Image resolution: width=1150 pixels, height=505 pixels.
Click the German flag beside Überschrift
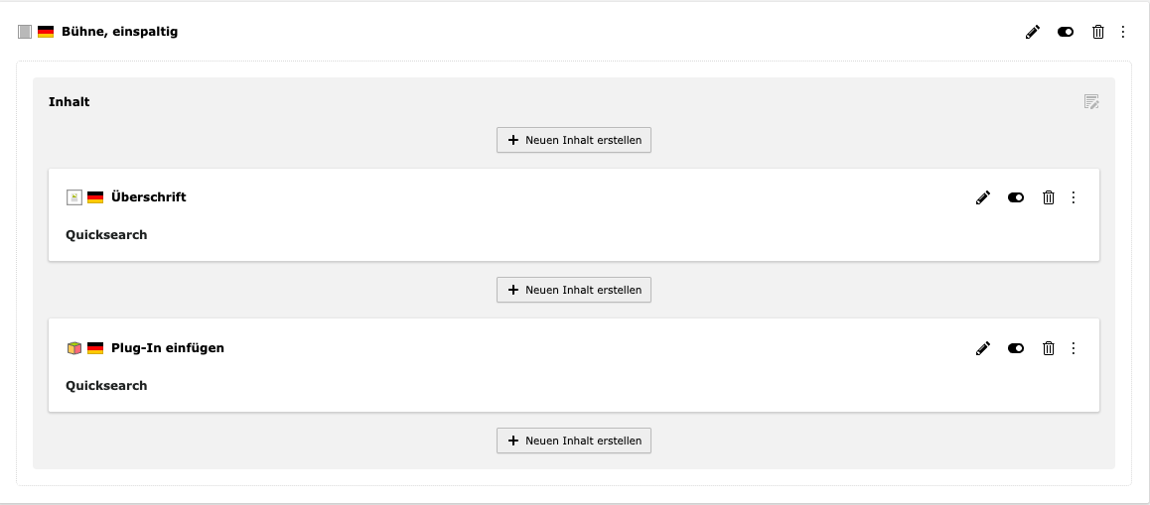point(95,197)
